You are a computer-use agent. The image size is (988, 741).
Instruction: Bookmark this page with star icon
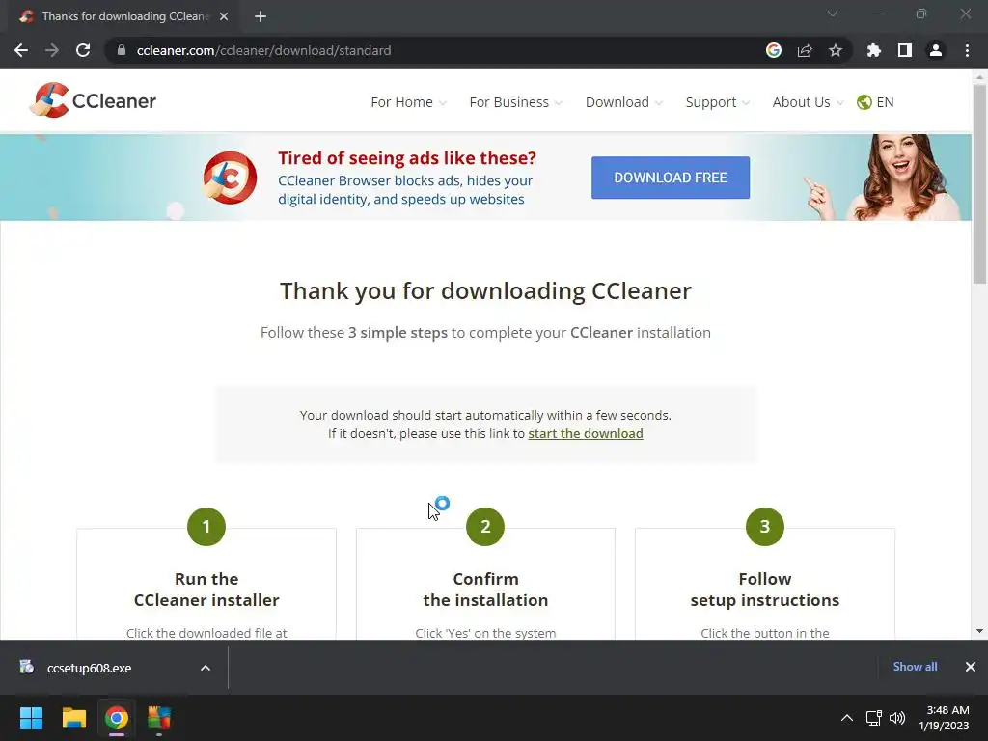click(836, 50)
